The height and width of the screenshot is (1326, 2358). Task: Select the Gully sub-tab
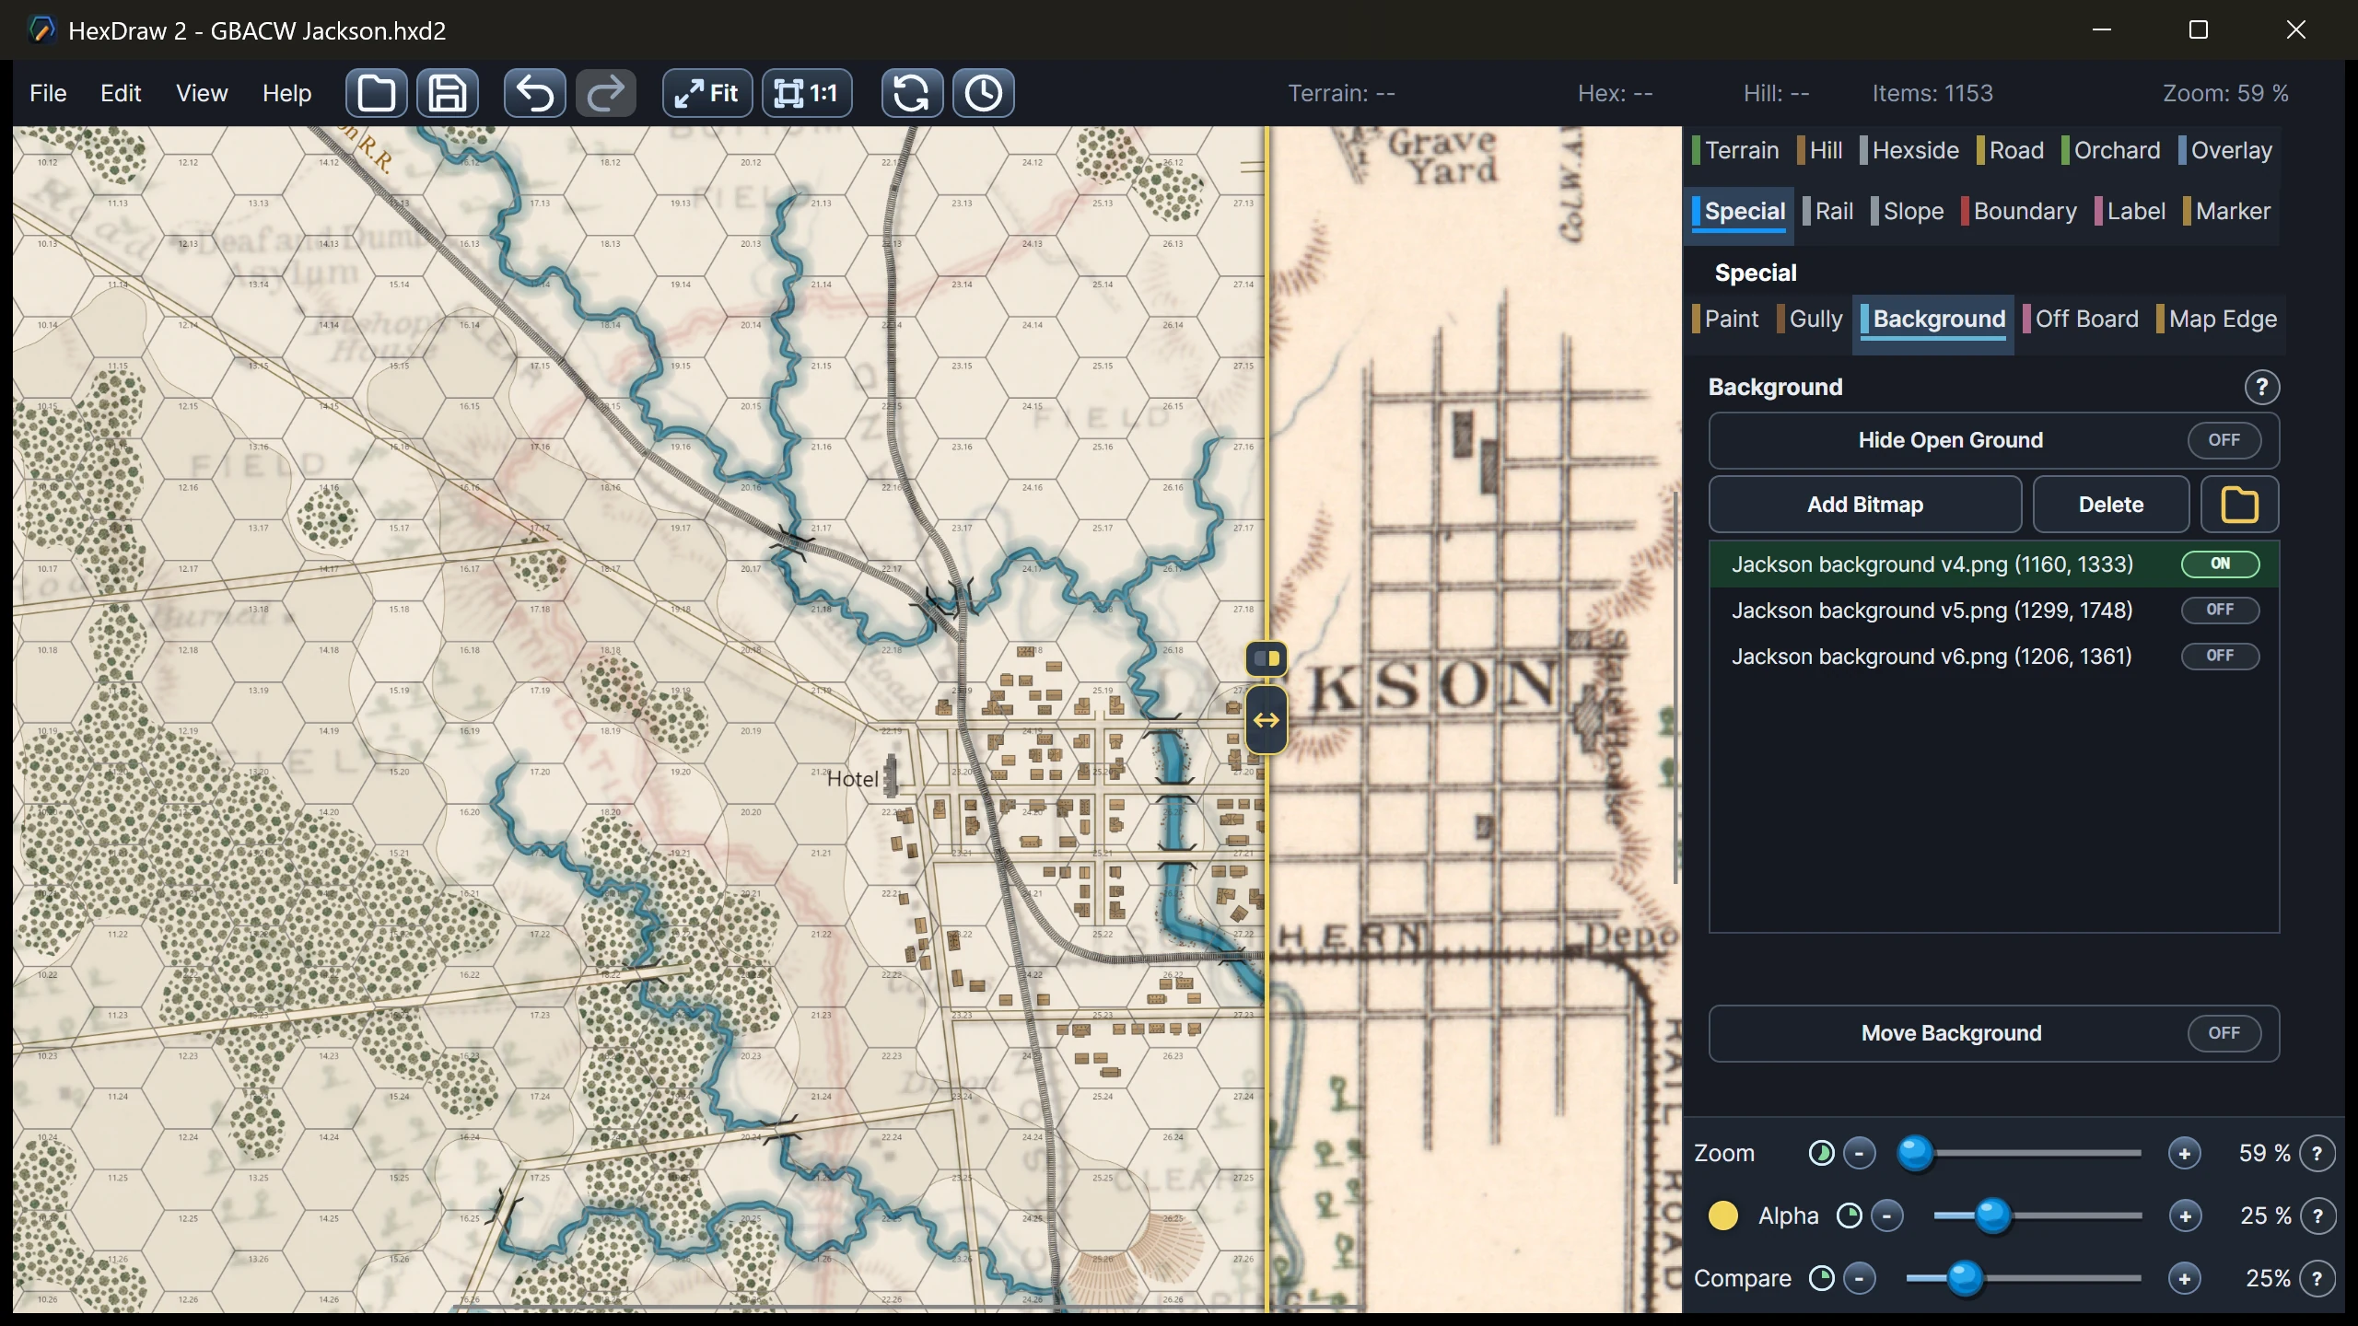click(1810, 320)
